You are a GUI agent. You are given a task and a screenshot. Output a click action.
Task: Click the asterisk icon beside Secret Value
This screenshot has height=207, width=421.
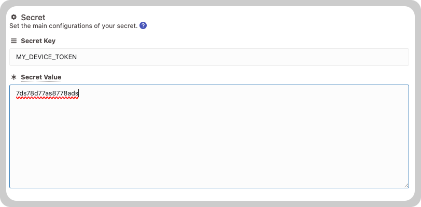(13, 77)
